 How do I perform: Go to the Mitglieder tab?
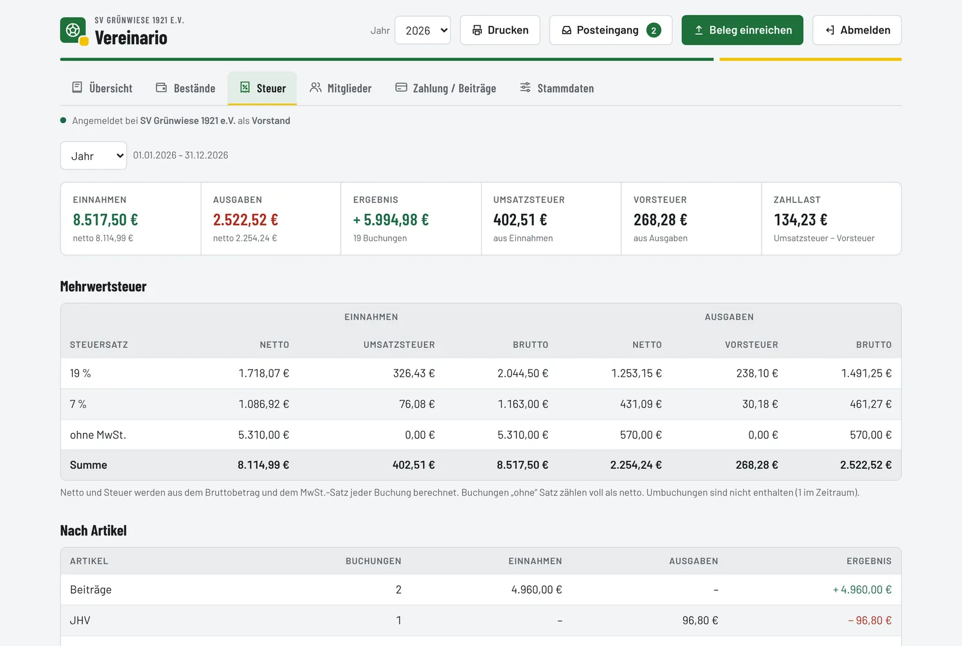click(x=340, y=88)
